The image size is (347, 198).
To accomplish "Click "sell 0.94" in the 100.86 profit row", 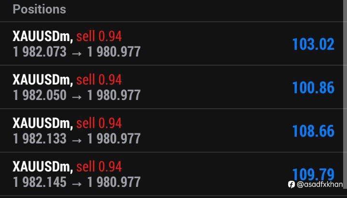I will [99, 80].
